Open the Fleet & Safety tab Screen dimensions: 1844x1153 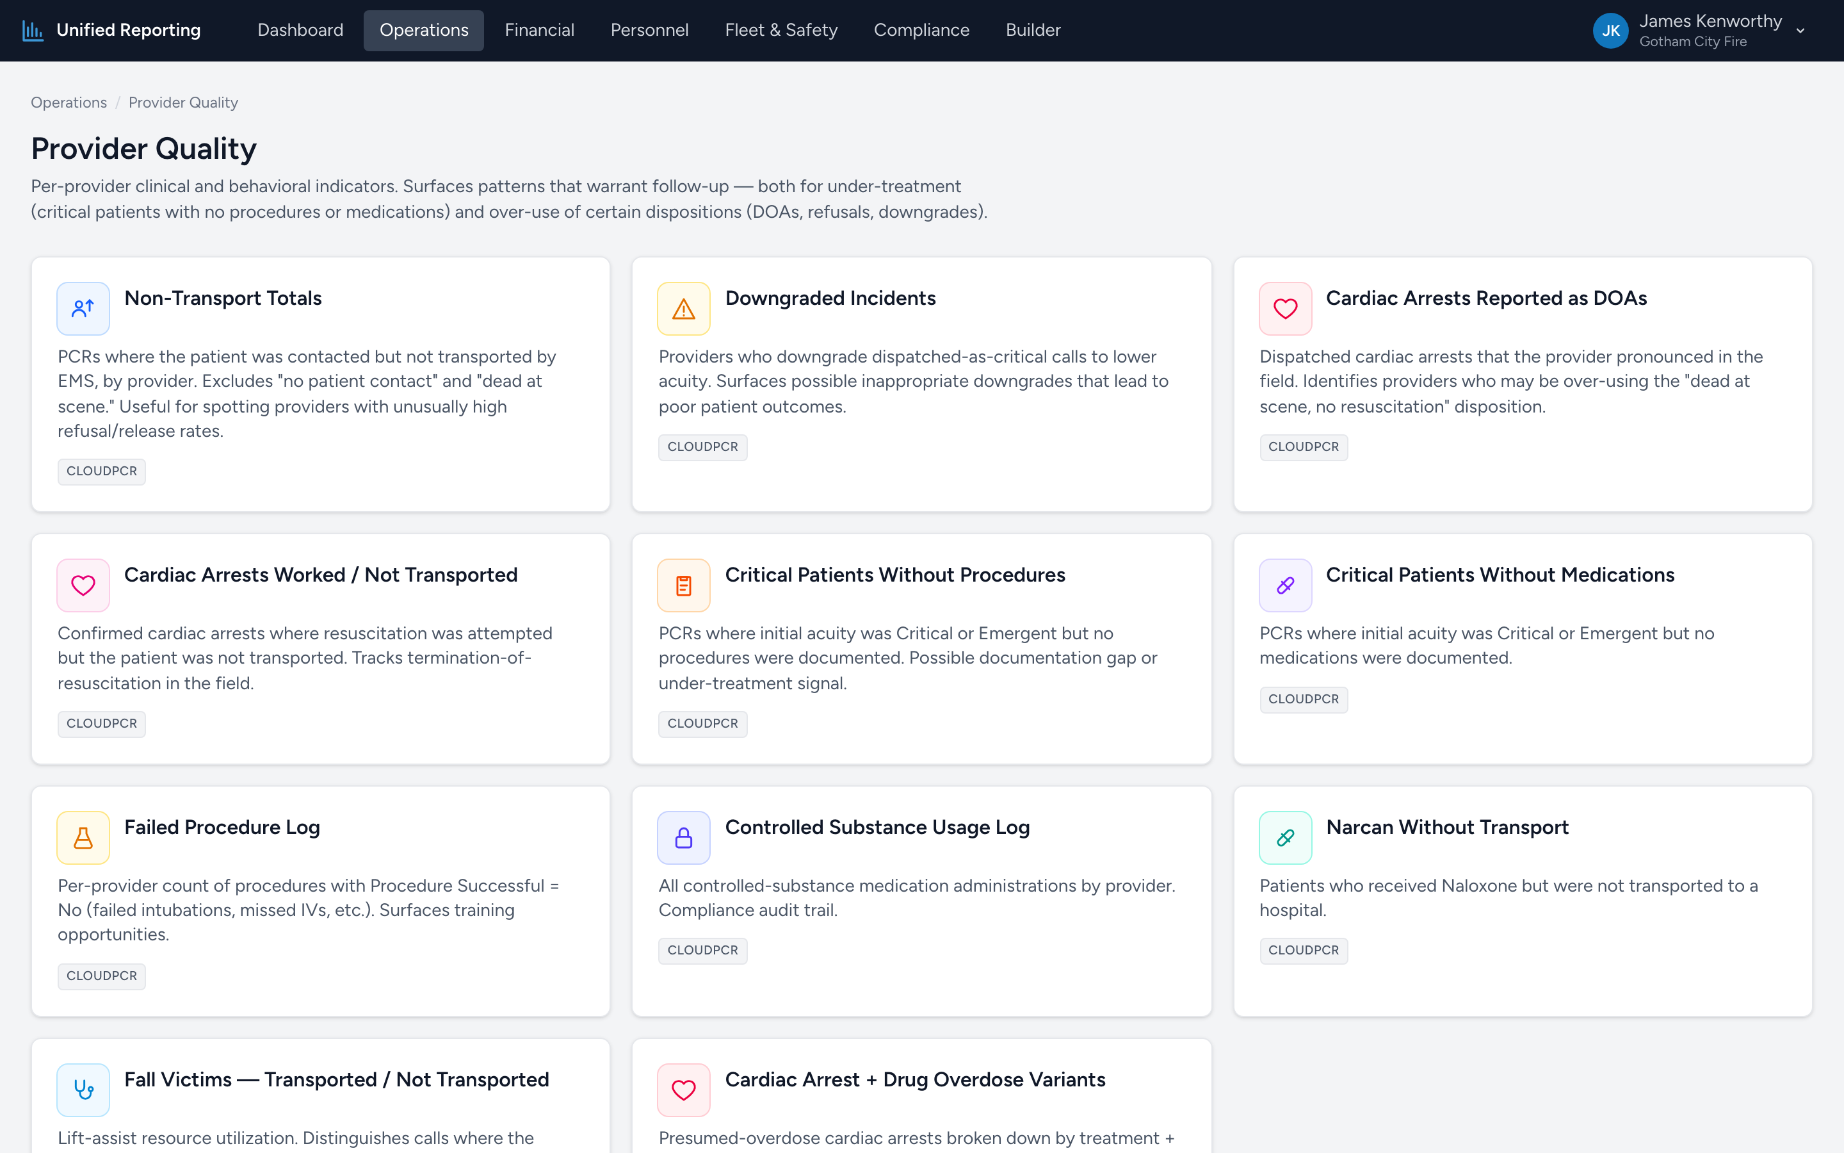pos(781,31)
